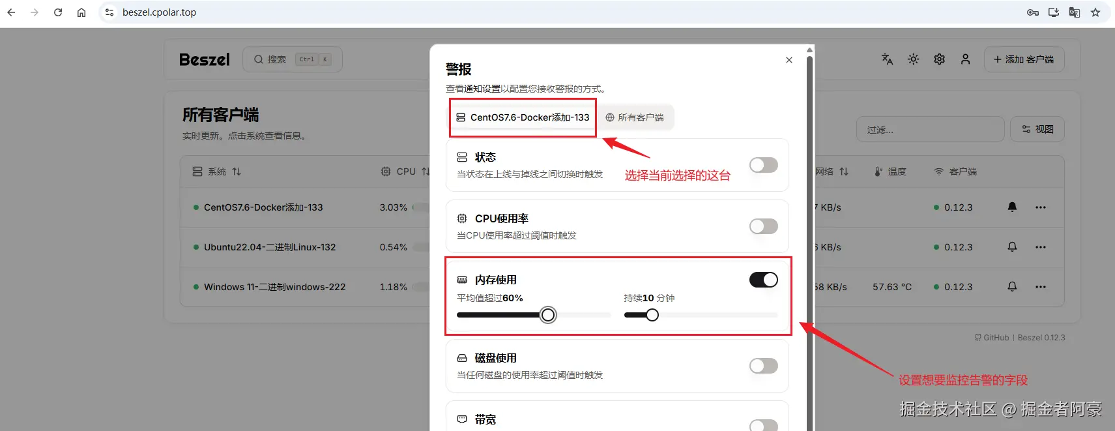Open the more actions menu for Ubuntu22.04 row

[x=1041, y=247]
